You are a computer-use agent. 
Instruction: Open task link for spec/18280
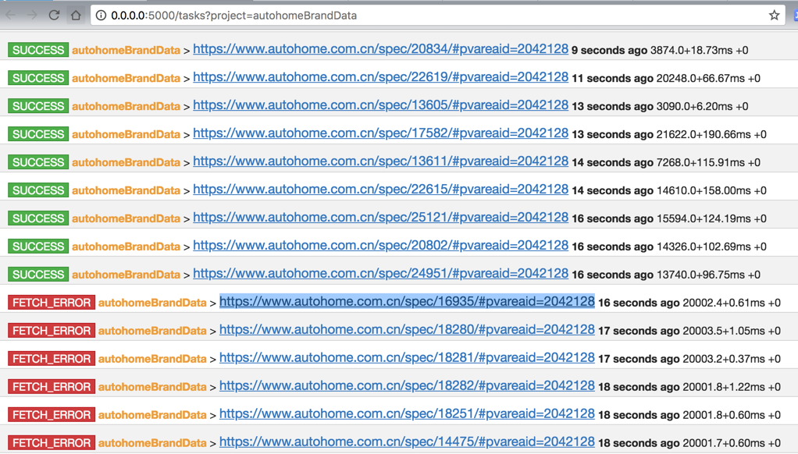click(x=407, y=329)
